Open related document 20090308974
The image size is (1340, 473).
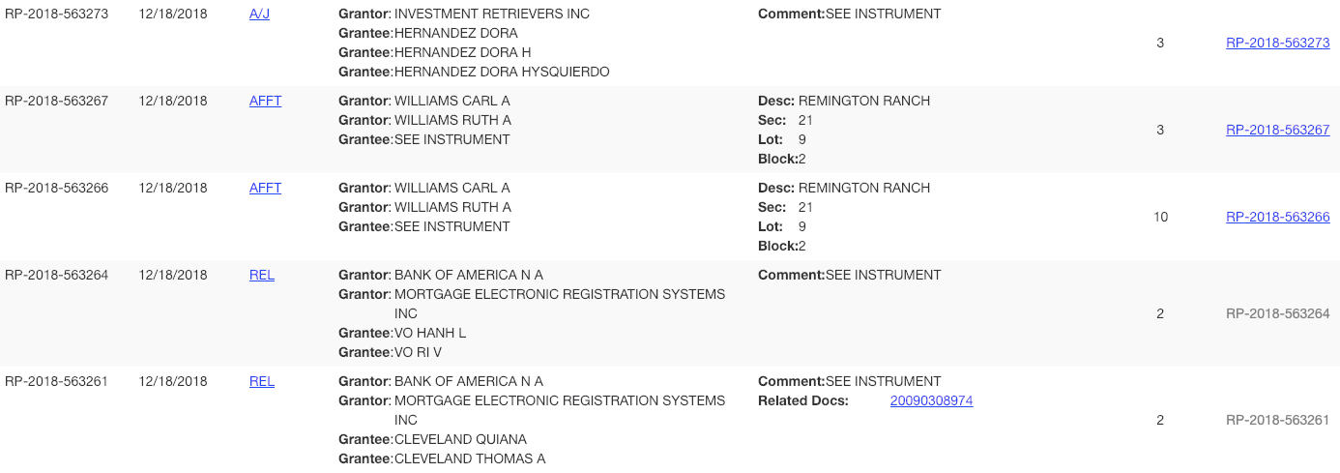click(x=931, y=400)
